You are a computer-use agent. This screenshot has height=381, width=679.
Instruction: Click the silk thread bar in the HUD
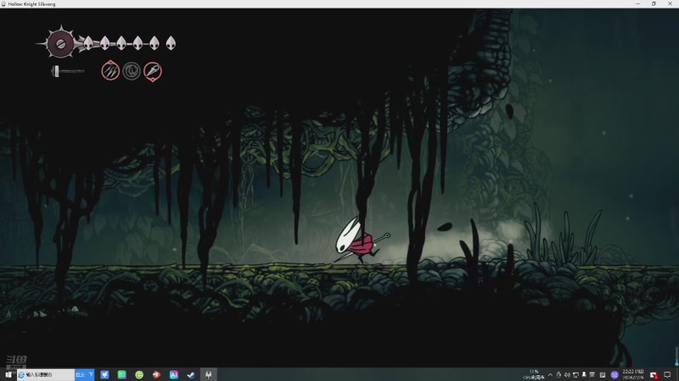click(x=68, y=71)
